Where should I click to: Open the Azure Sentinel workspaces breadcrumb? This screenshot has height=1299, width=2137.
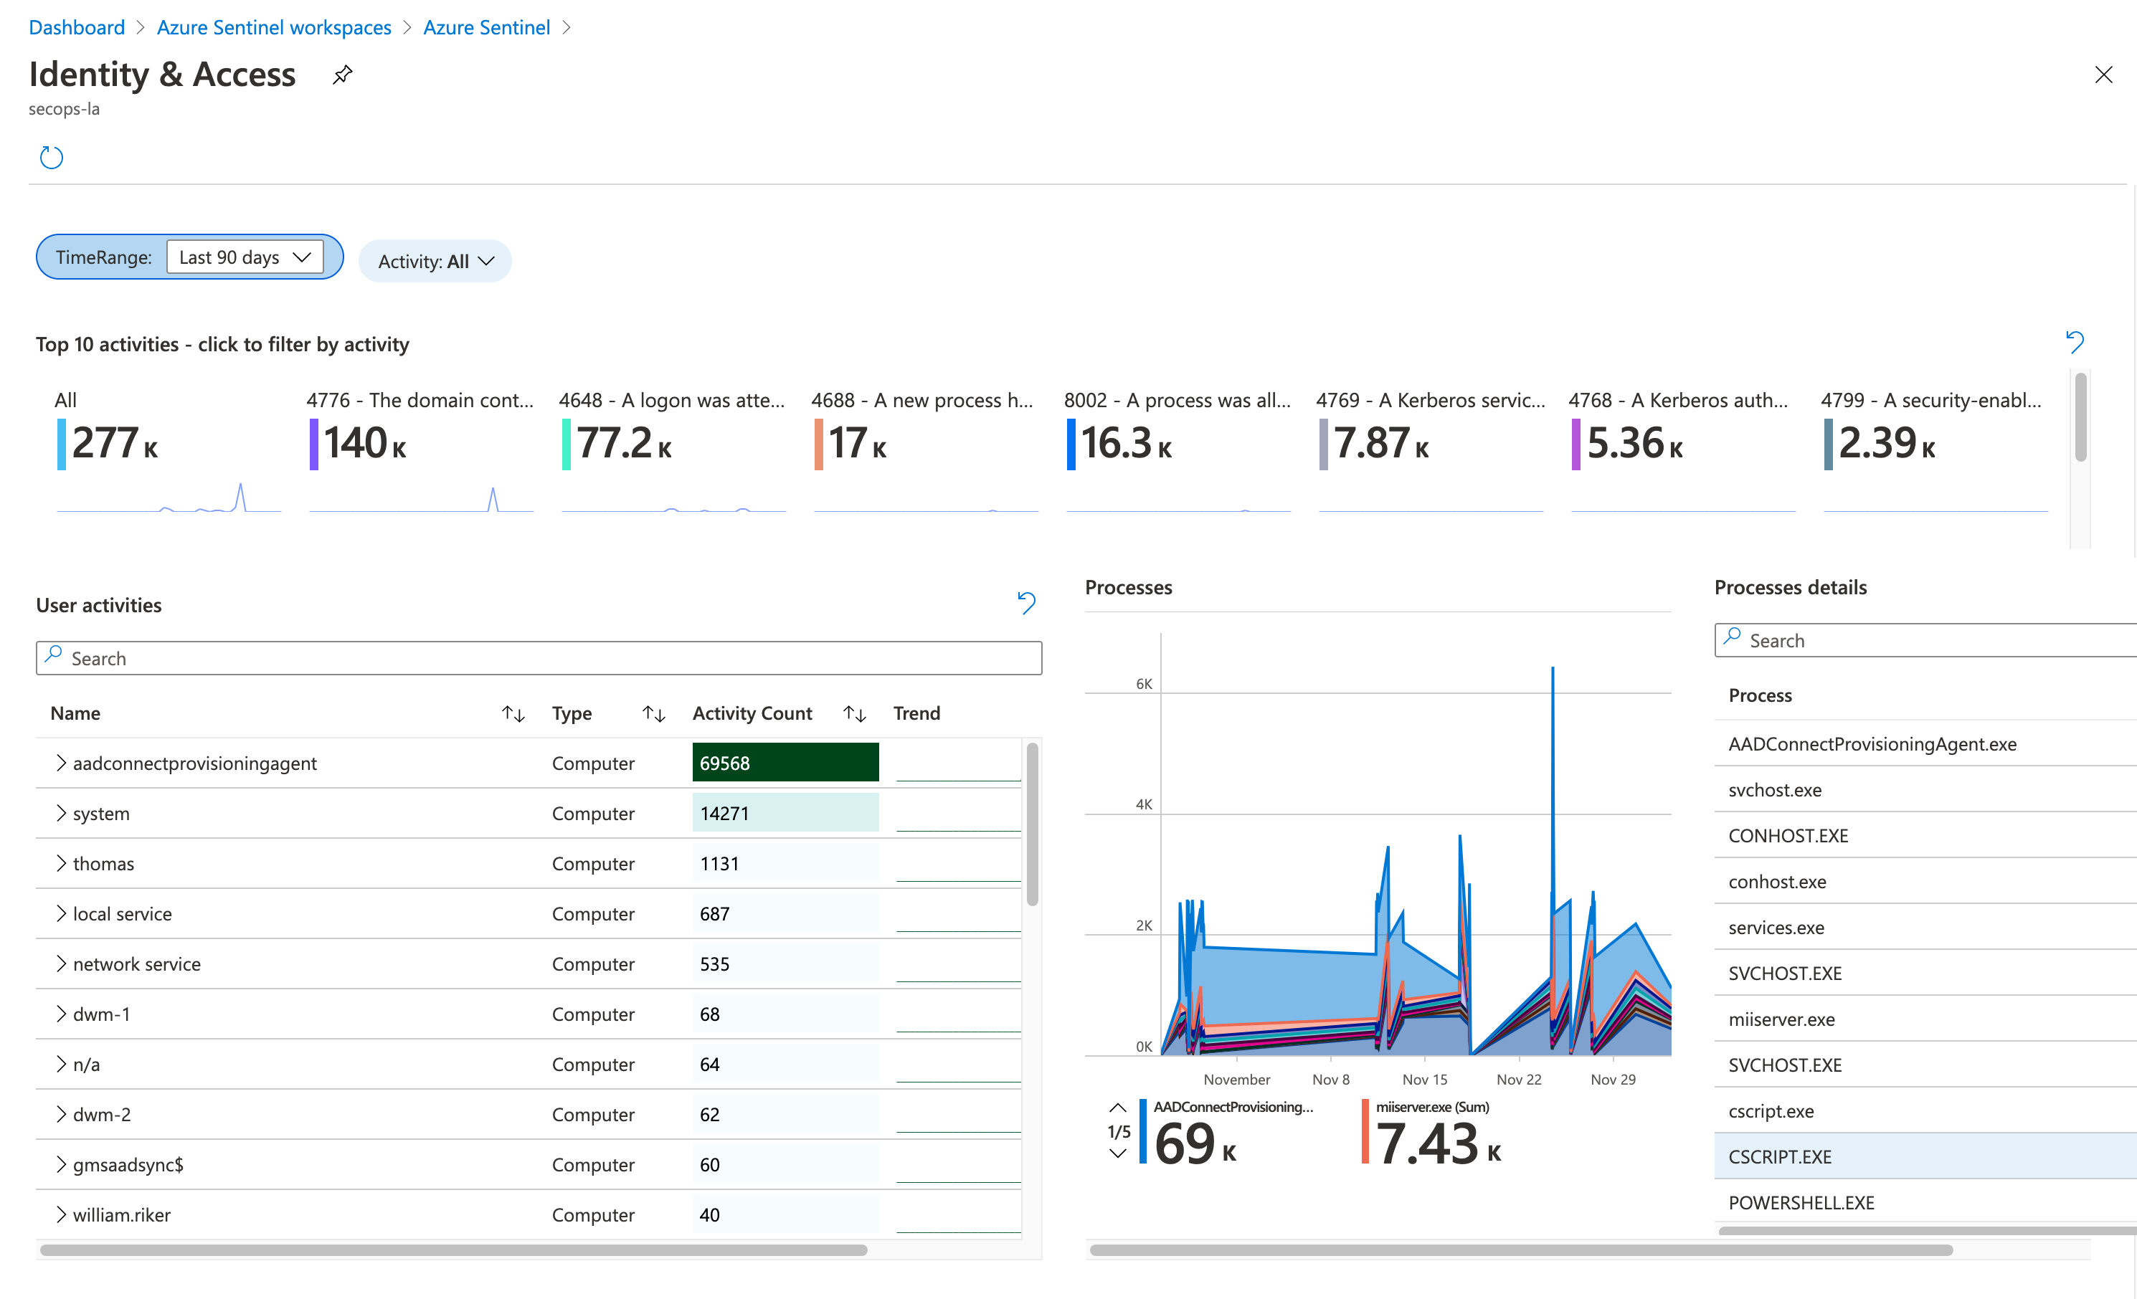point(274,27)
